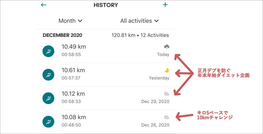Screen dimensions: 263x134
Task: Tap the running icon for 10.08 km activity
Action: pyautogui.click(x=48, y=122)
